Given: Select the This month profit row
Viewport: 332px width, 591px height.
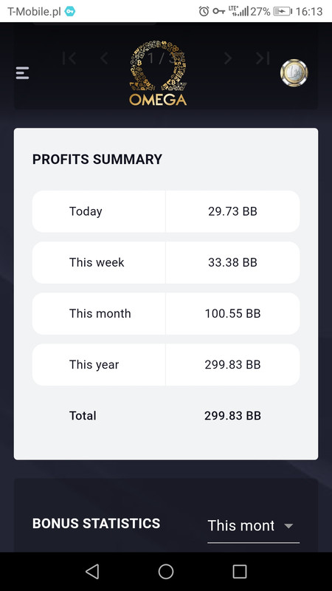Looking at the screenshot, I should click(x=166, y=313).
